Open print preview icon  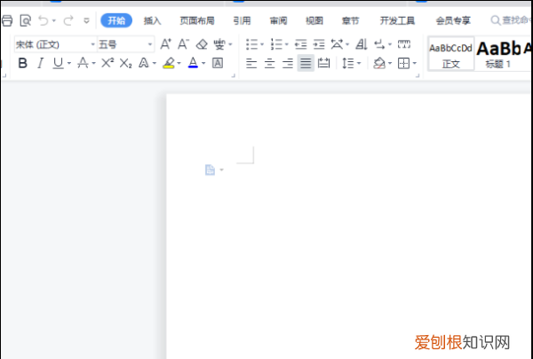pyautogui.click(x=26, y=20)
